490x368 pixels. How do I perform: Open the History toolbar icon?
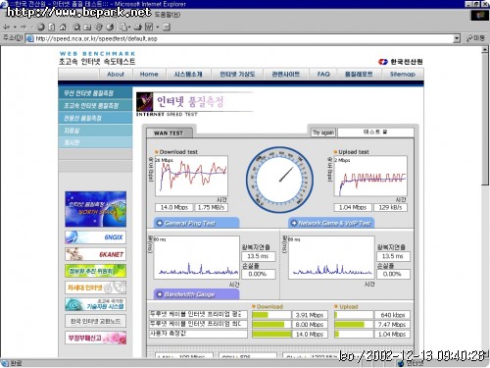coord(110,26)
